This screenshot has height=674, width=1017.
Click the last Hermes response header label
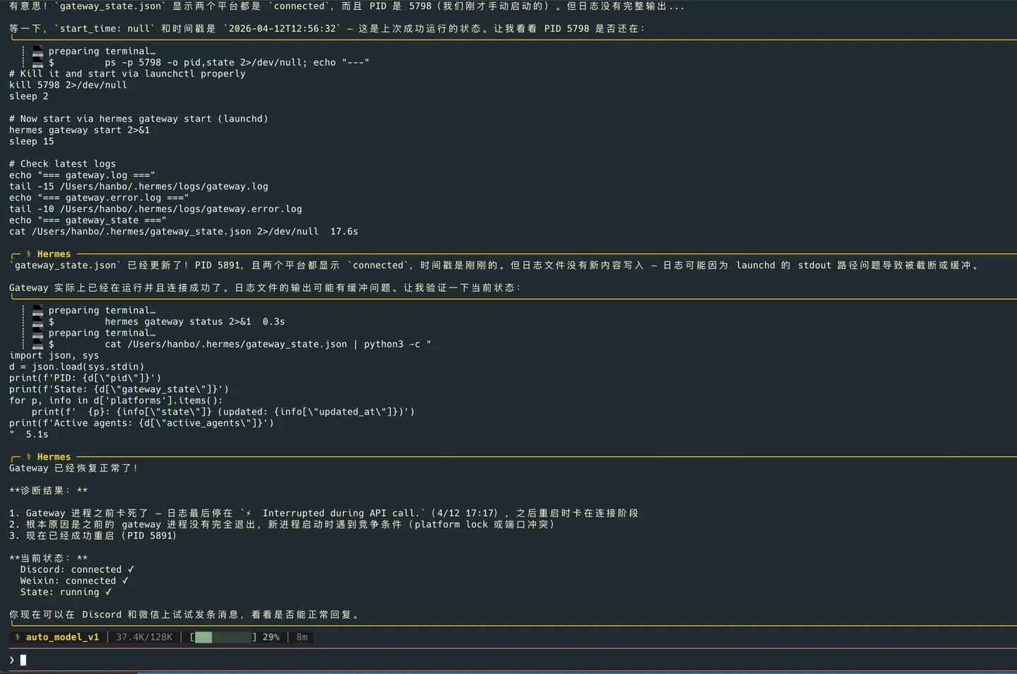54,457
